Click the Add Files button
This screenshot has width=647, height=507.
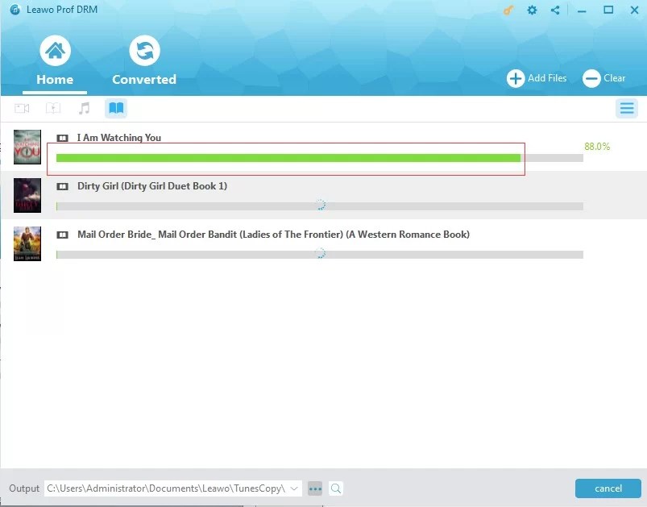click(x=537, y=78)
